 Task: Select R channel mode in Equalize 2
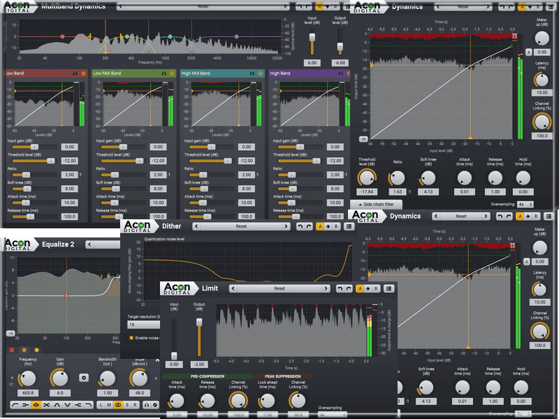(135, 405)
